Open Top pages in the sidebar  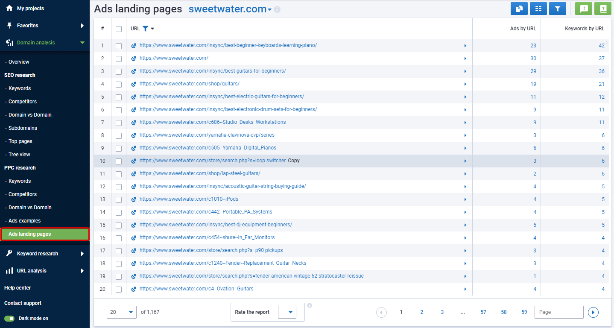[x=20, y=141]
